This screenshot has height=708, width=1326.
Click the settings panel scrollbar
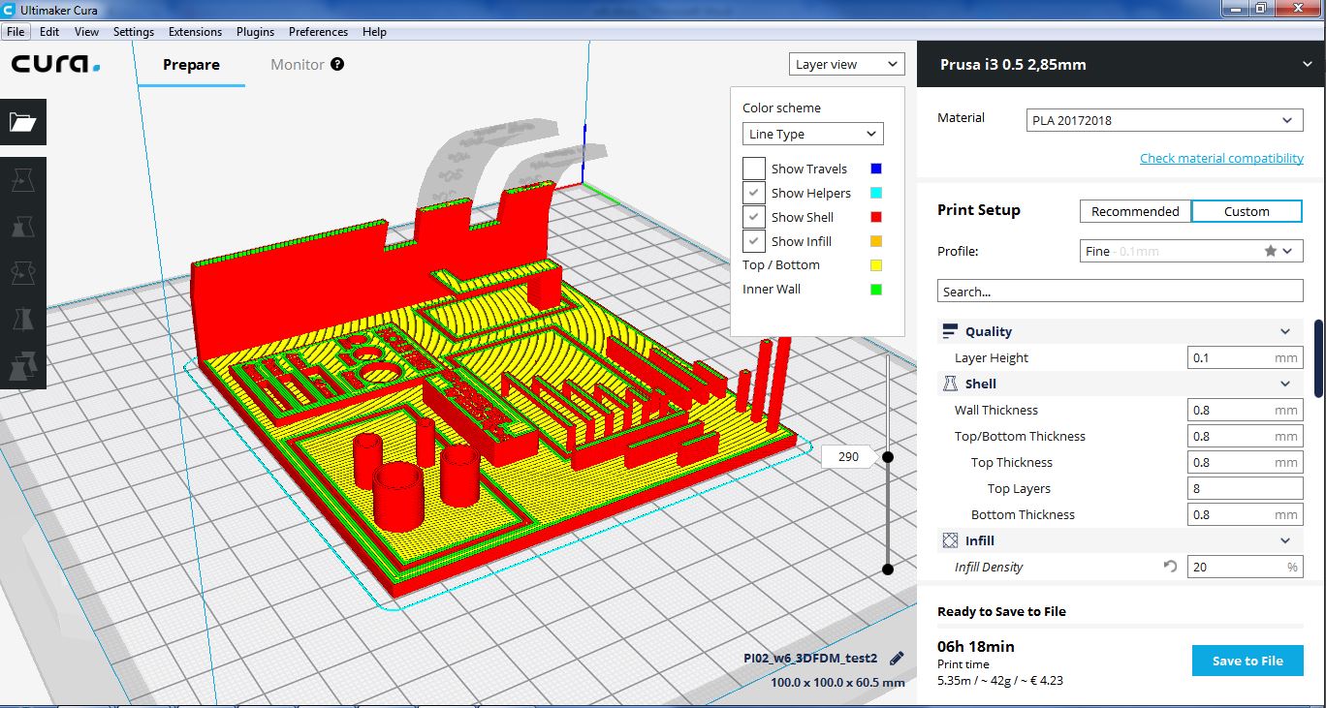click(1318, 358)
